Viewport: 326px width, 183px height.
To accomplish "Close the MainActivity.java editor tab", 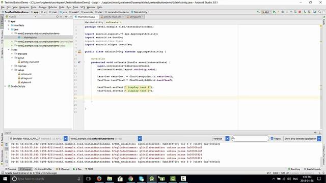I will tap(97, 17).
